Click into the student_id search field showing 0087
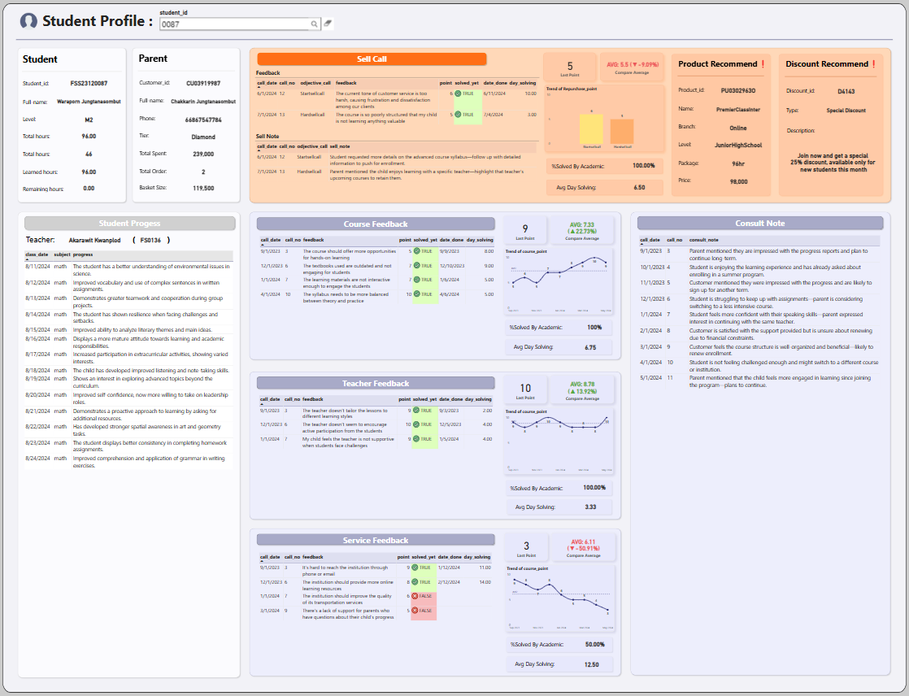The width and height of the screenshot is (909, 696). (235, 24)
